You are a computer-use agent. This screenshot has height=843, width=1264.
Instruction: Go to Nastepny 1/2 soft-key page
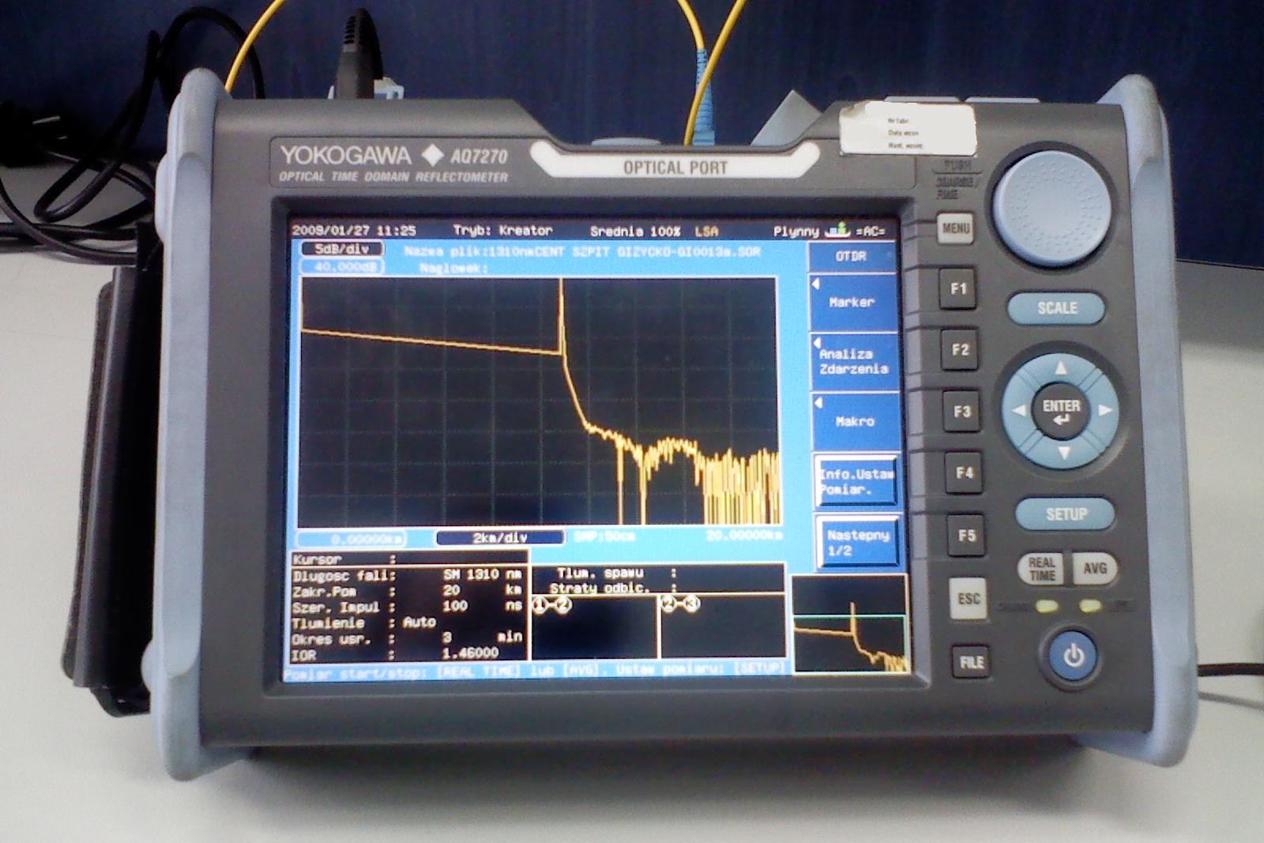pos(857,542)
